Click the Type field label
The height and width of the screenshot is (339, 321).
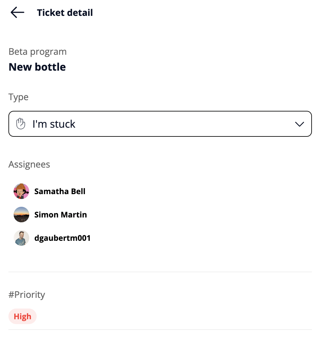tap(18, 97)
